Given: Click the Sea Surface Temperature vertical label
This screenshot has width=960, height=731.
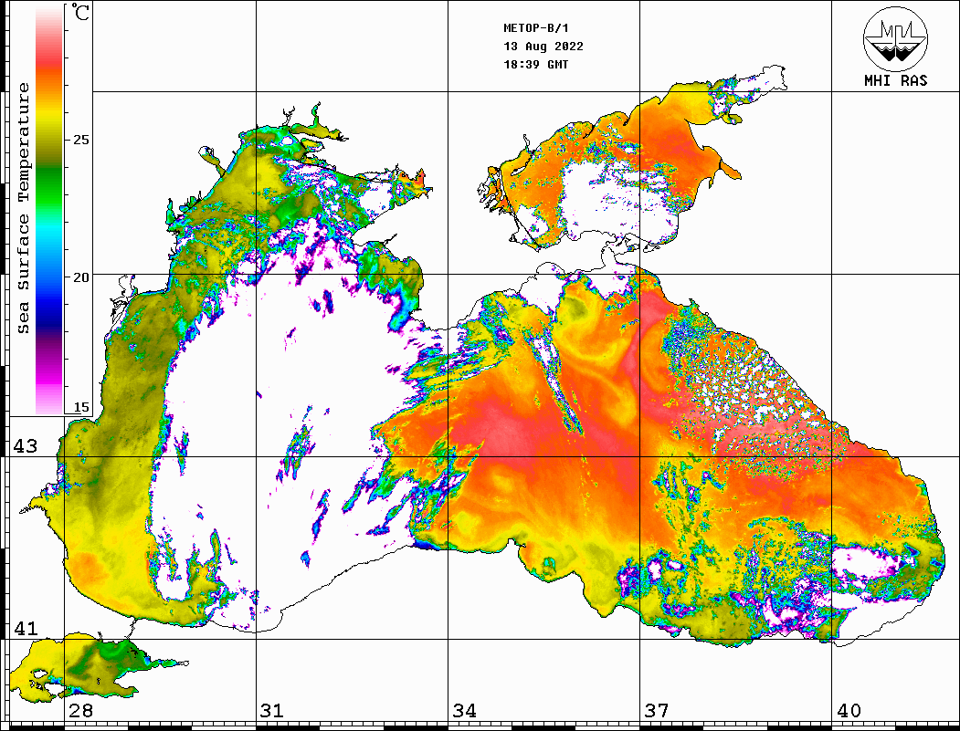Looking at the screenshot, I should click(23, 209).
